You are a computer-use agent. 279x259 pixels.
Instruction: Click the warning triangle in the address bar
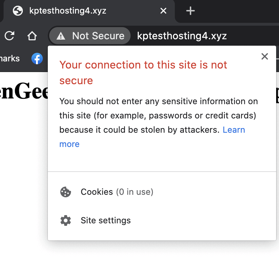61,36
